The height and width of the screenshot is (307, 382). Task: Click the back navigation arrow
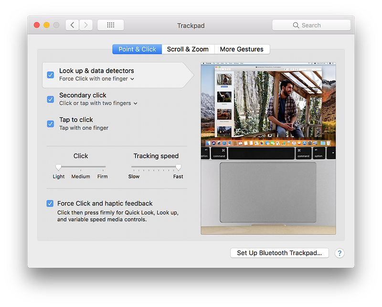pos(72,25)
